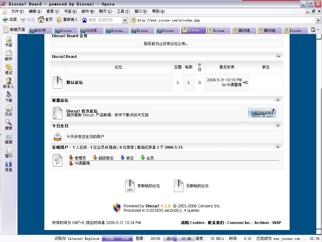The width and height of the screenshot is (322, 242).
Task: Open the Downloads (下载) sidebar panel
Action: point(8,97)
